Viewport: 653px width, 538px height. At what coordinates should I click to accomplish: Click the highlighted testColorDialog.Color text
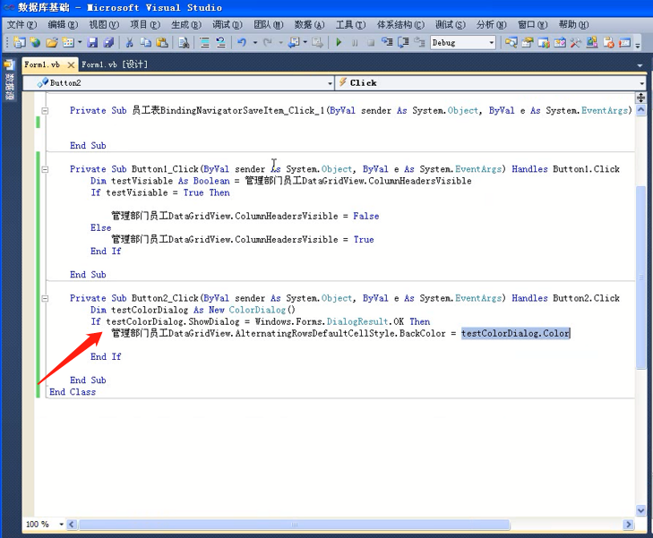tap(515, 333)
